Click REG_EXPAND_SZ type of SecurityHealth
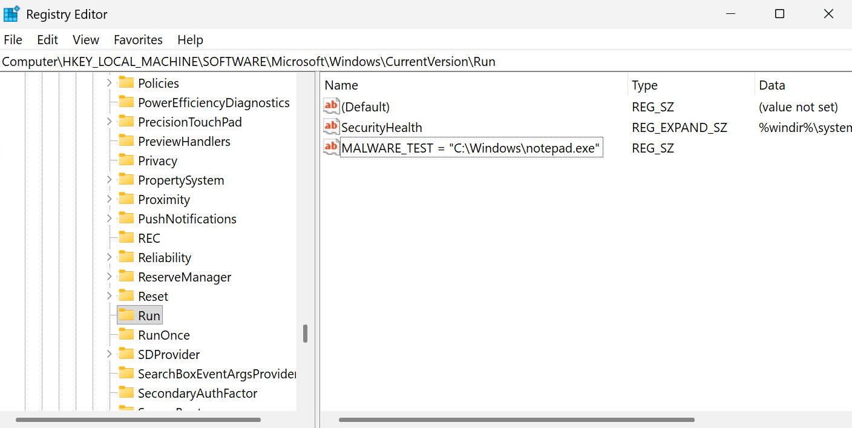This screenshot has height=428, width=852. coord(680,128)
